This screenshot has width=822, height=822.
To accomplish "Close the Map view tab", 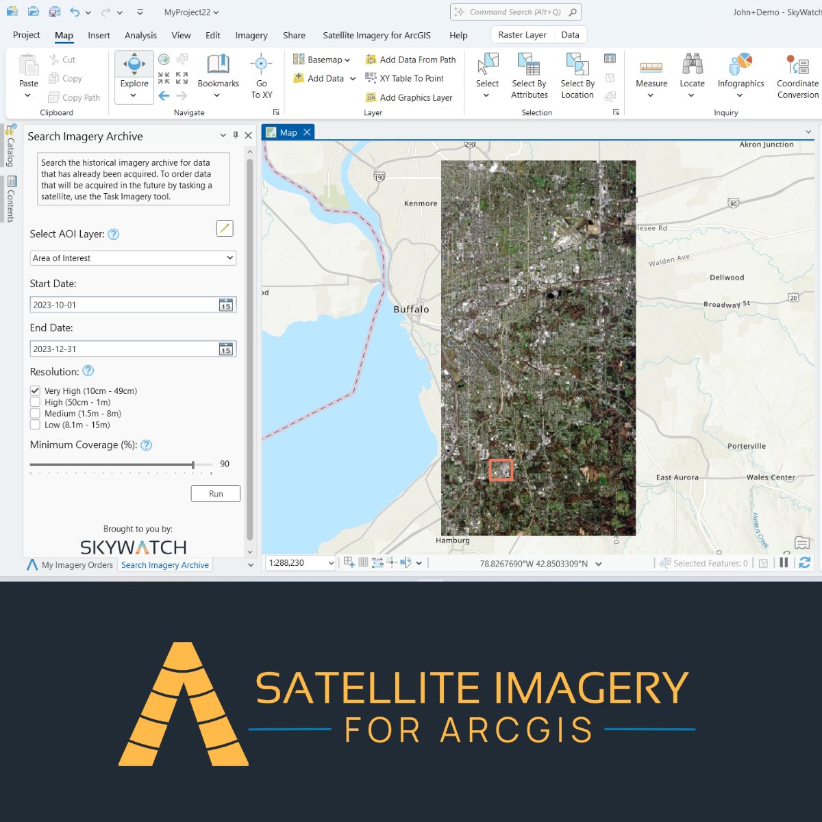I will point(307,132).
